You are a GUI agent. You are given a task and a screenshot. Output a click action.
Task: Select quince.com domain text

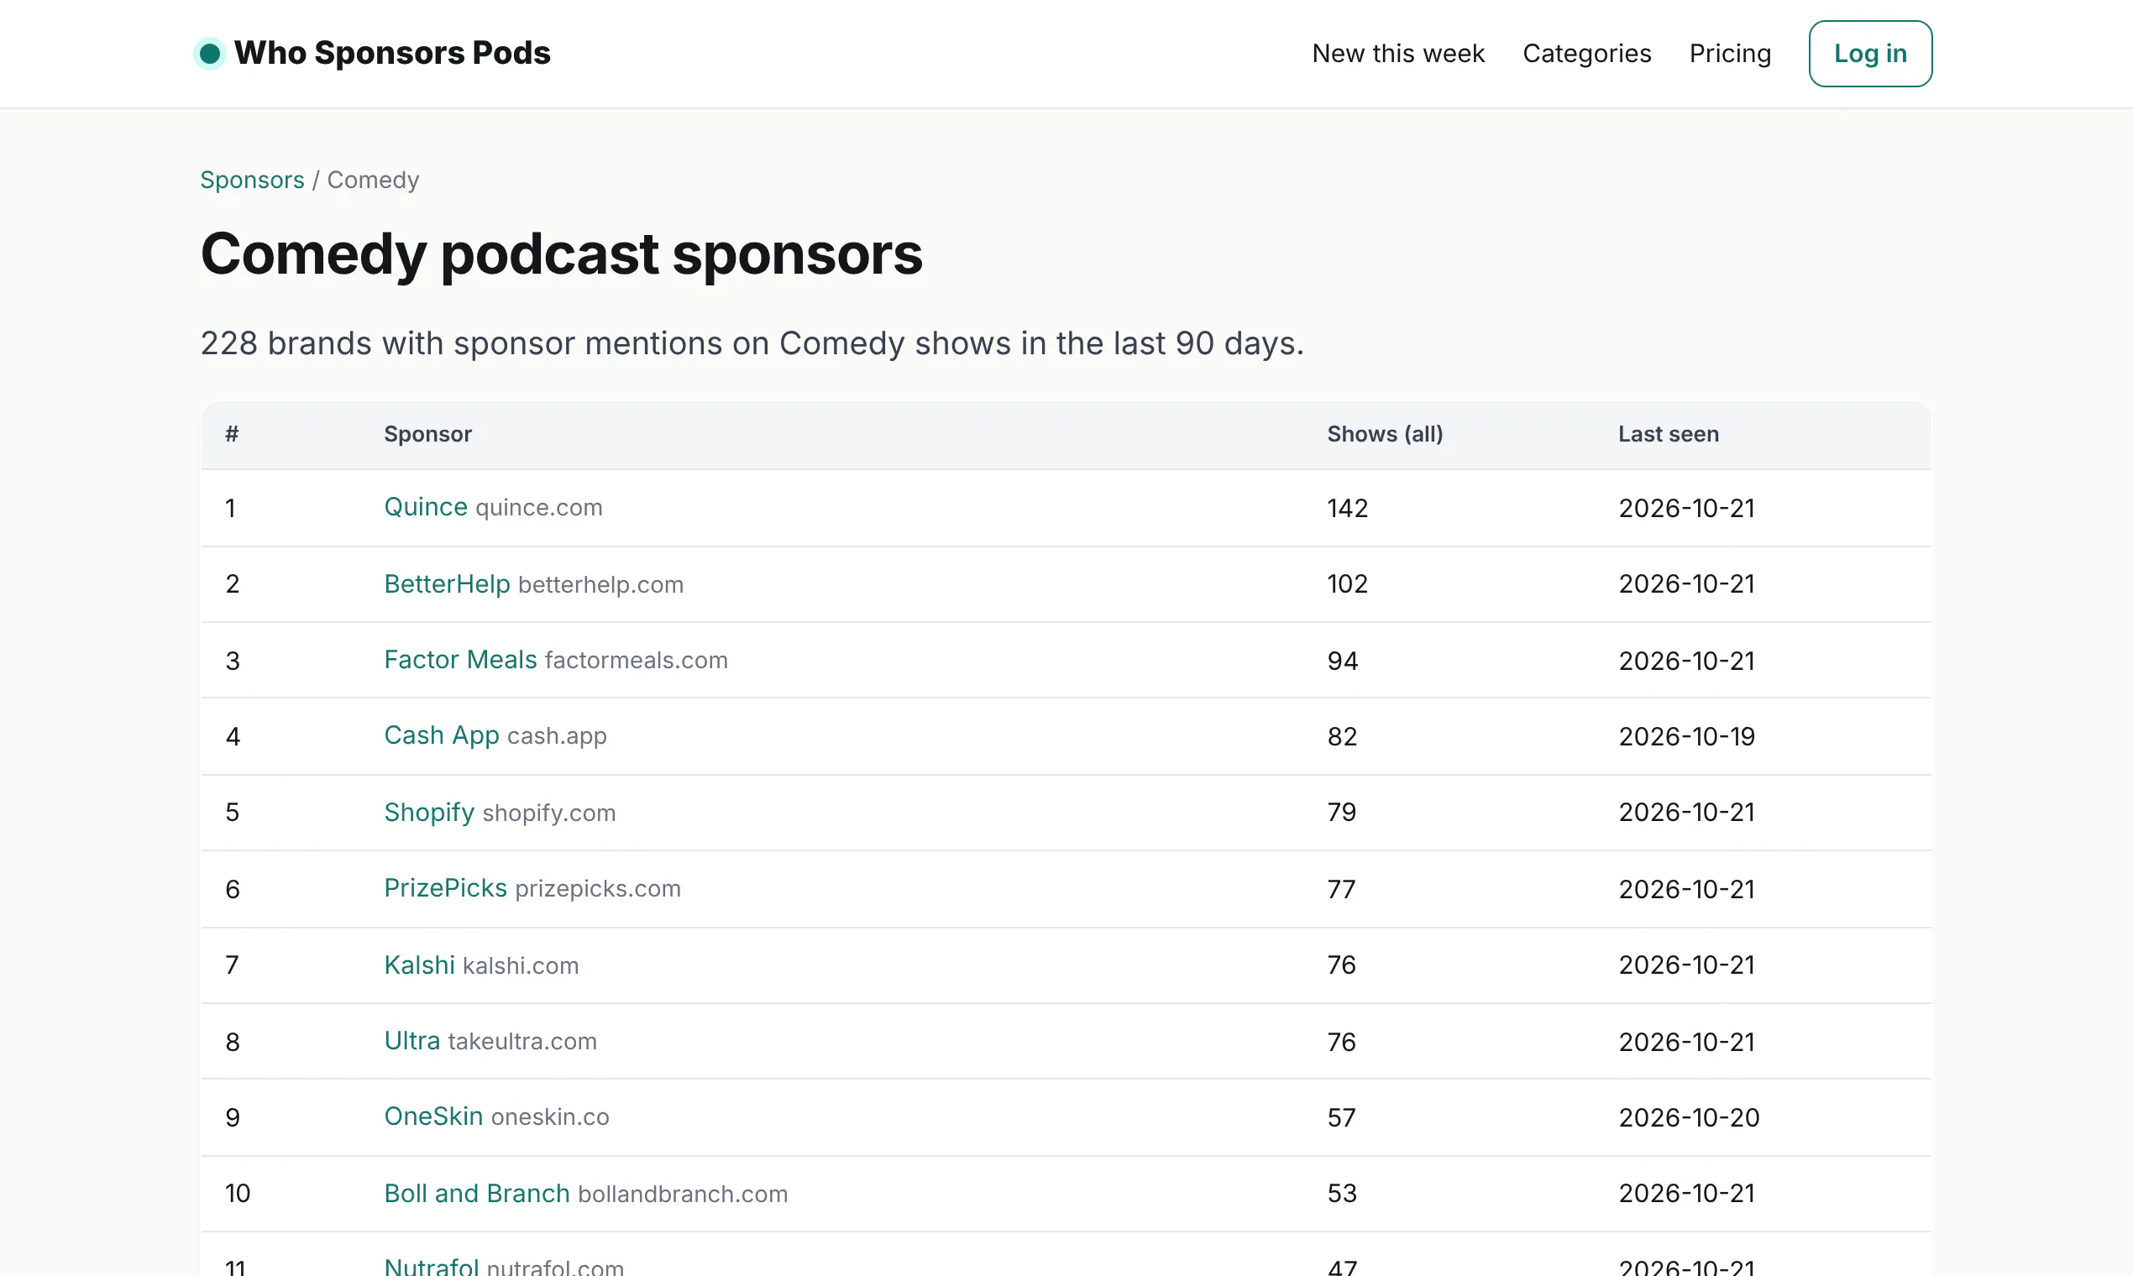point(538,507)
